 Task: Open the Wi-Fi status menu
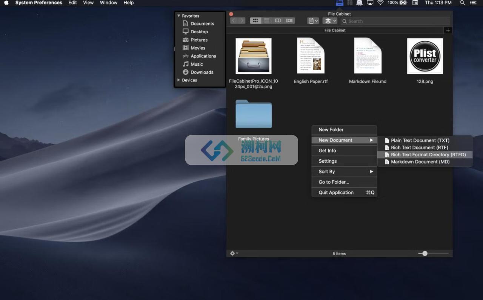(380, 3)
